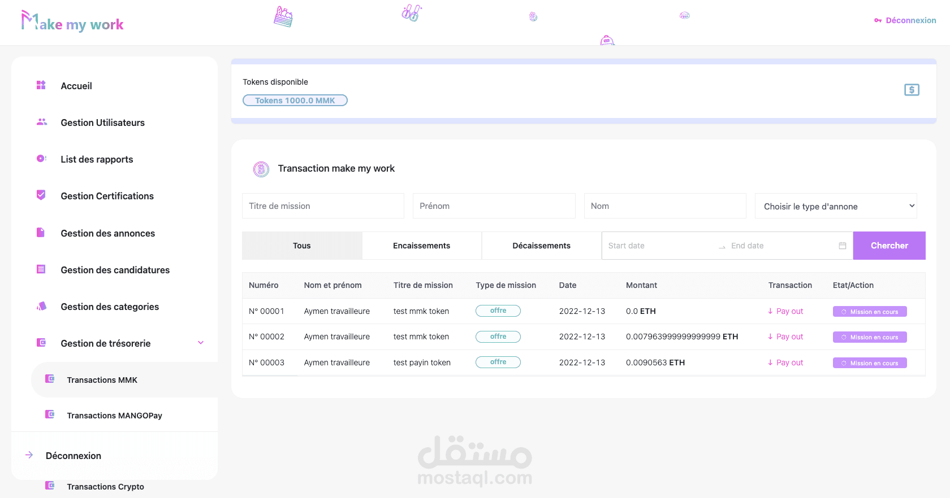Click the Tokens 1000.0 MMK badge
Screen dimensions: 950x498
click(x=295, y=101)
